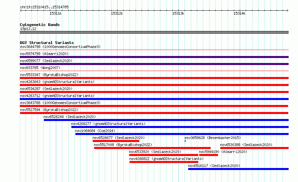
Task: Click the 15314k ruler tick label
Action: 239,13
